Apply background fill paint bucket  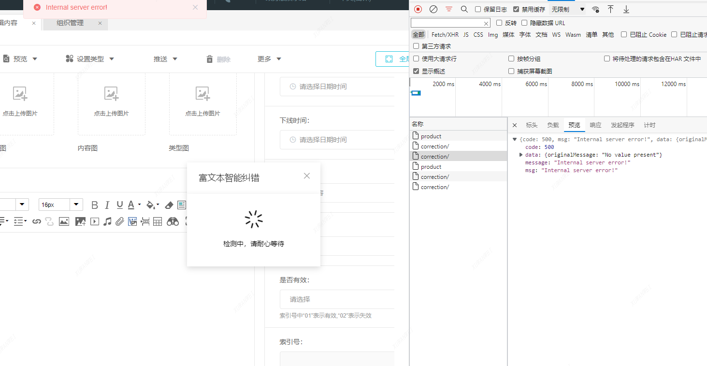tap(151, 205)
